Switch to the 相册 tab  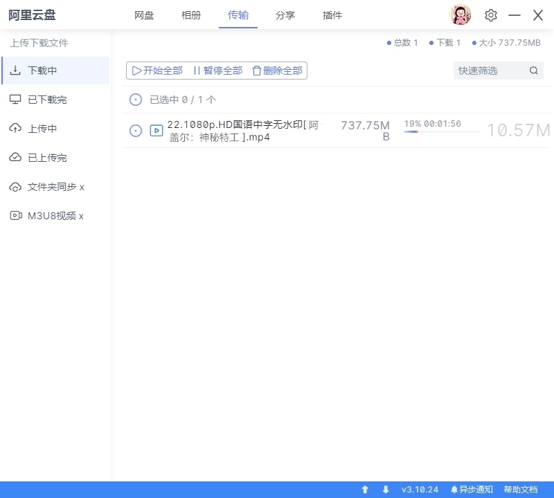(x=191, y=15)
